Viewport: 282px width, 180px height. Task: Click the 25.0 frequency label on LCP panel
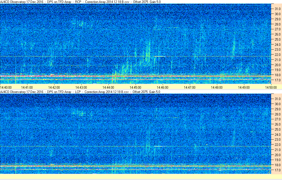click(x=277, y=130)
